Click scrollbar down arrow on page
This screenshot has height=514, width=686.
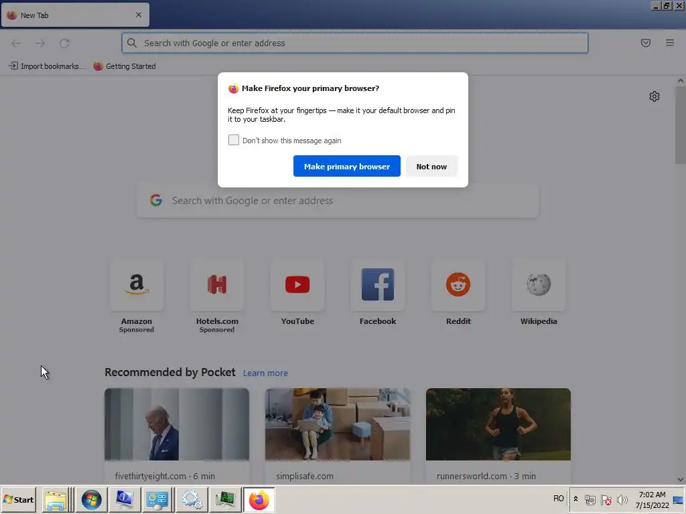coord(681,479)
